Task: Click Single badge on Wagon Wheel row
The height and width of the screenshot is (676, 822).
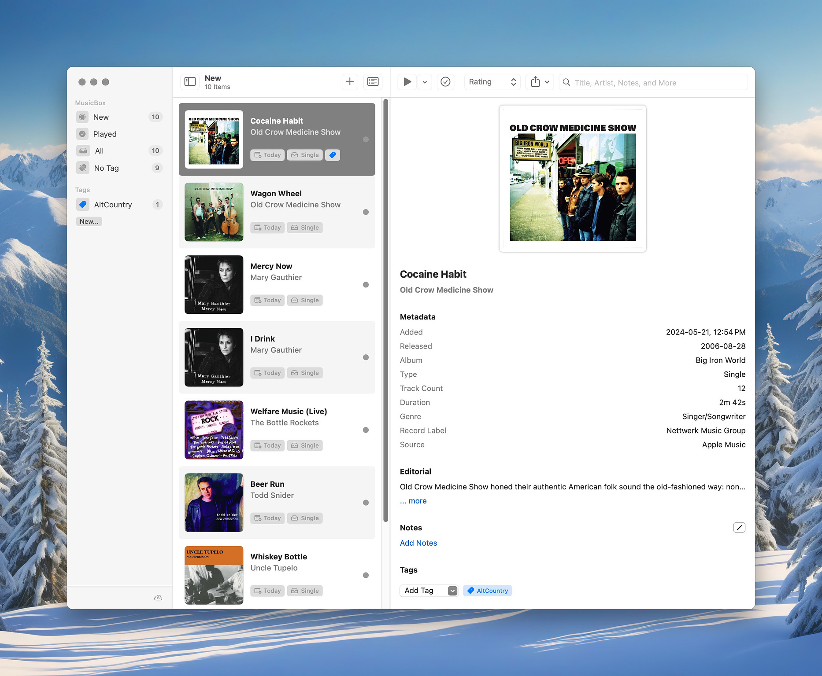Action: pyautogui.click(x=305, y=228)
